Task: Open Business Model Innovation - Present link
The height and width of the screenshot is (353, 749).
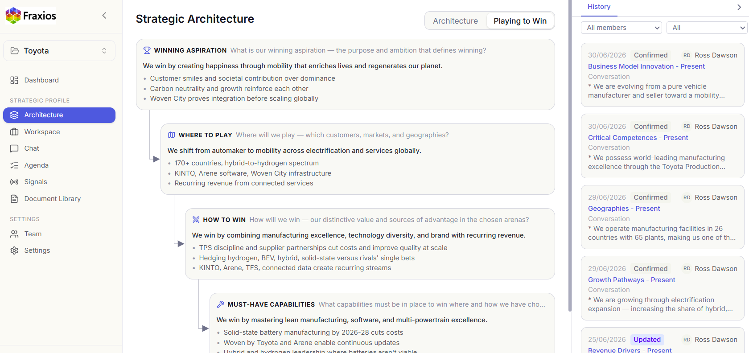Action: pos(646,66)
